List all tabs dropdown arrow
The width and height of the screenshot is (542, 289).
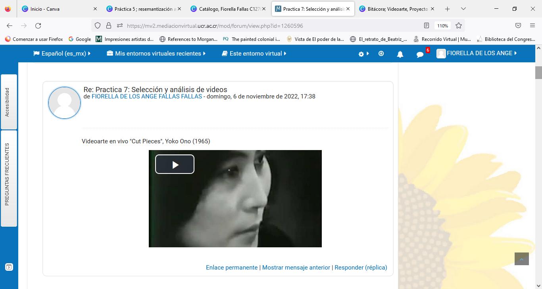(463, 9)
